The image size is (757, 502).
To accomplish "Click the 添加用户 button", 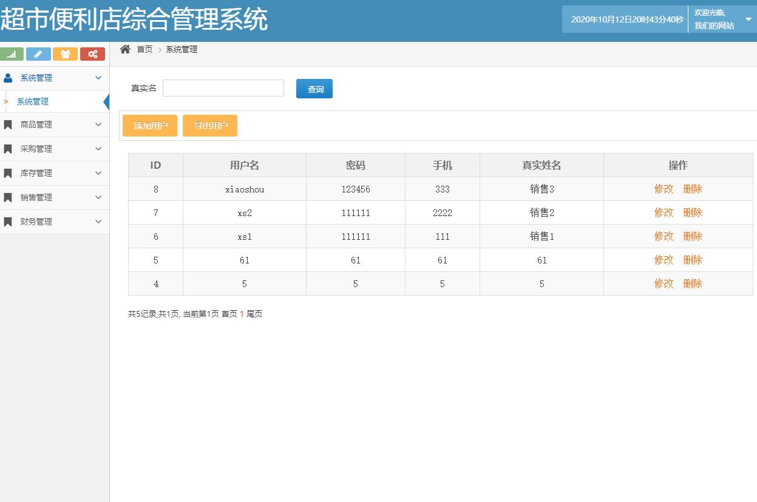I will click(150, 126).
